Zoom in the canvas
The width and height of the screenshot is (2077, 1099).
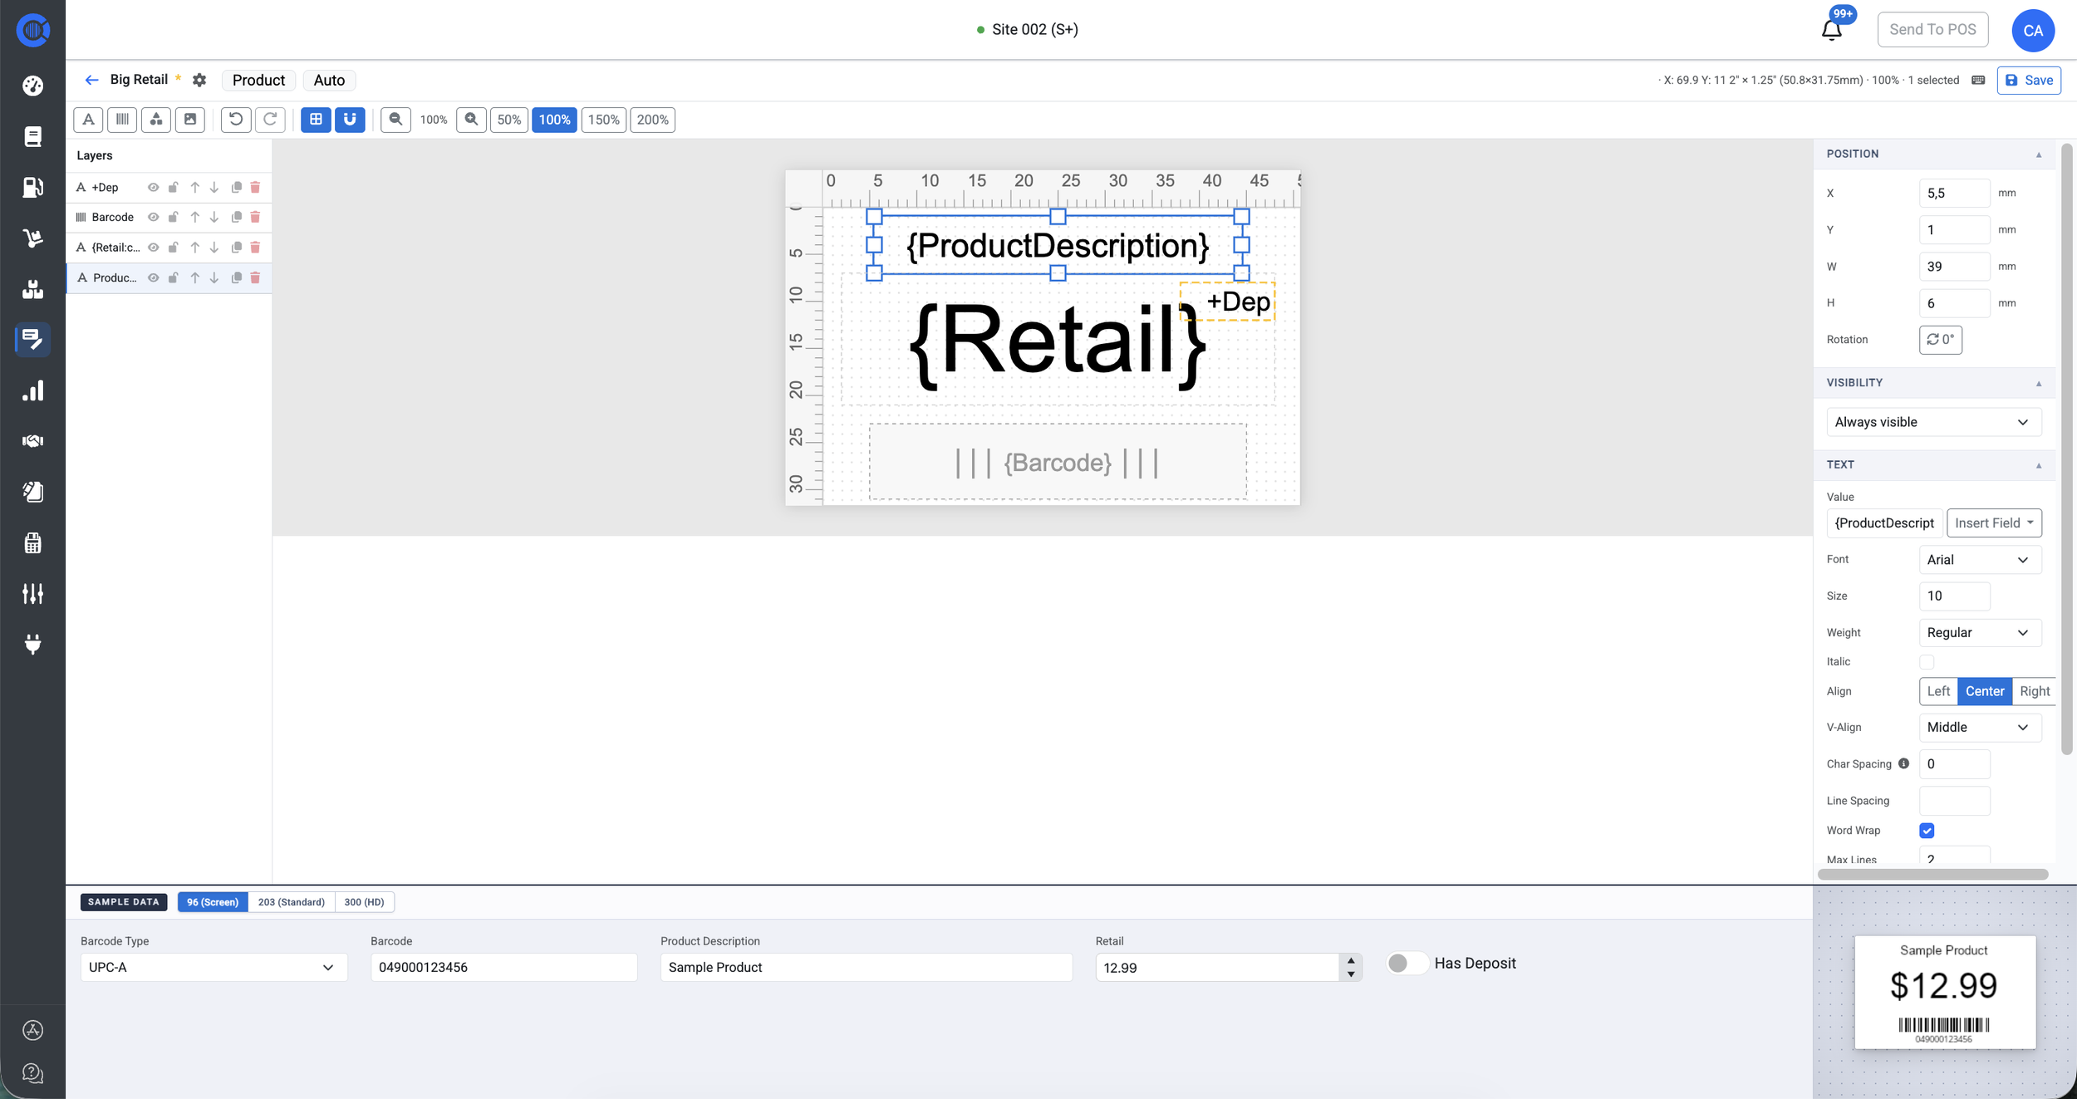(x=471, y=120)
